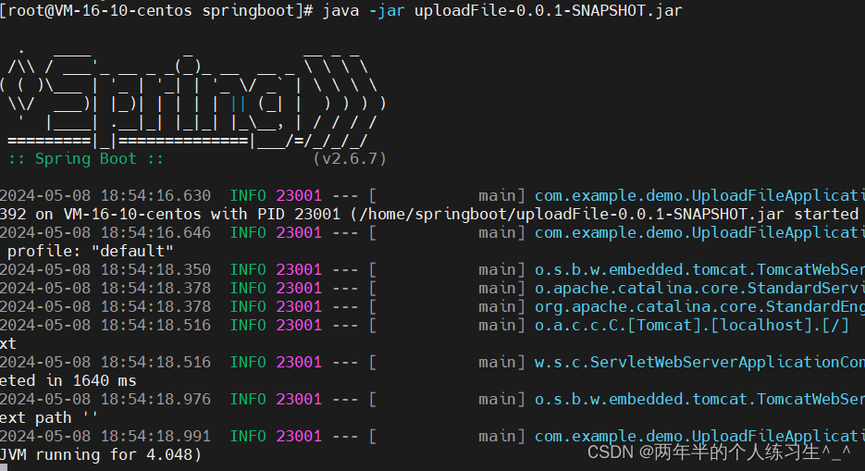The height and width of the screenshot is (471, 865).
Task: Click the 'eted in 1640 ms' text
Action: 68,381
